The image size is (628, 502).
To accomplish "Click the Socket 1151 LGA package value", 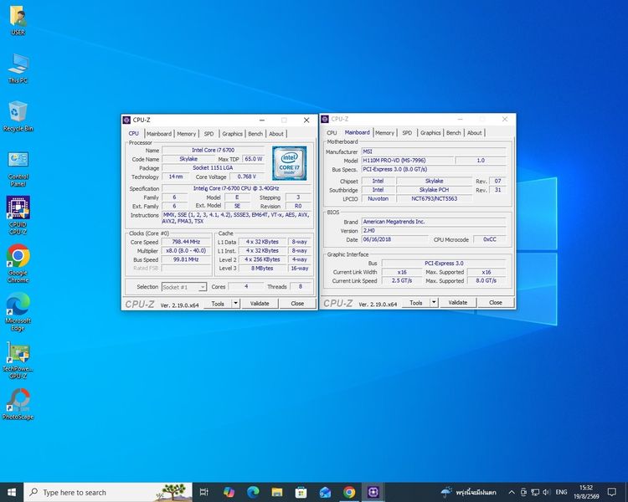I will (x=213, y=167).
